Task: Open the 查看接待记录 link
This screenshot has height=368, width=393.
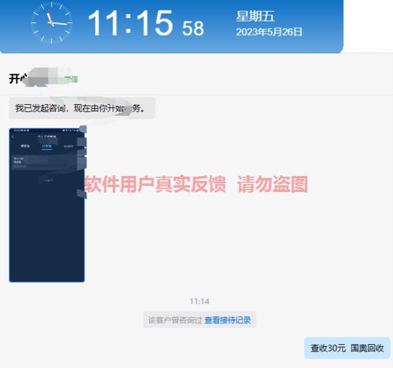Action: (x=227, y=320)
